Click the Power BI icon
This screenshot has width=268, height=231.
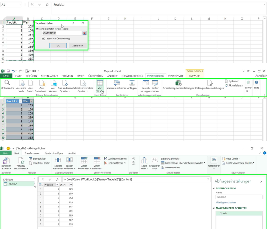click(x=248, y=83)
